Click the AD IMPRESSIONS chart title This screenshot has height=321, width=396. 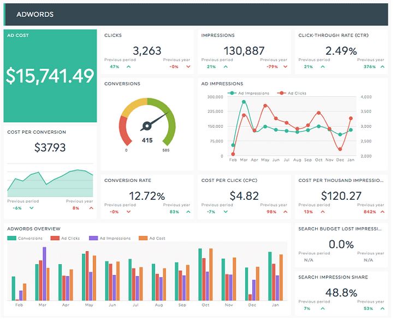(222, 84)
